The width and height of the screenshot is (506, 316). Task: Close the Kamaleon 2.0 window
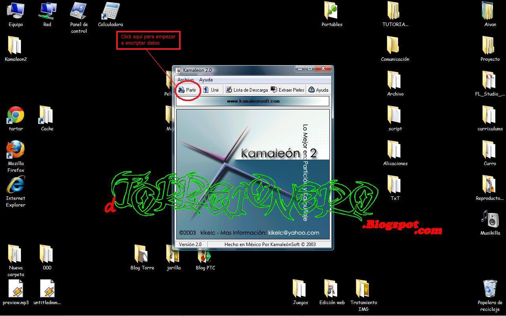323,69
